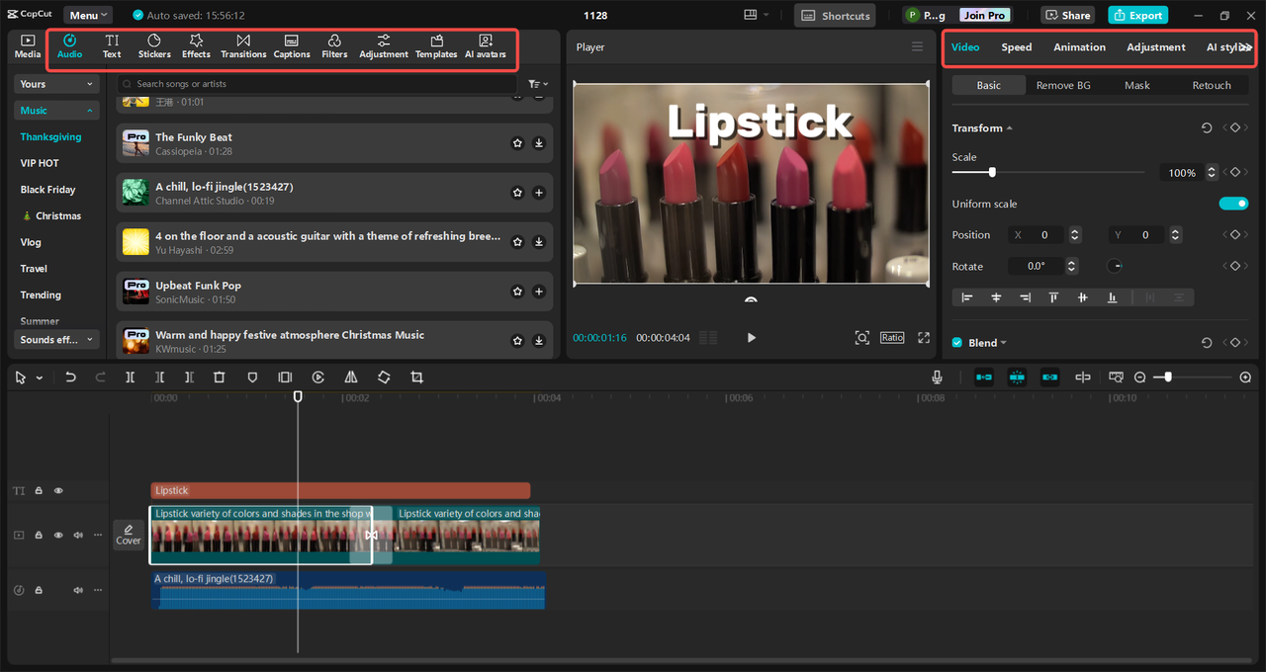The image size is (1266, 672).
Task: Play the preview in the Player
Action: pyautogui.click(x=751, y=338)
